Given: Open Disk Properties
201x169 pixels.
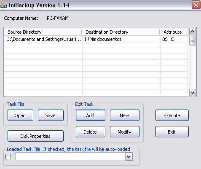Looking at the screenshot, I should point(35,136).
